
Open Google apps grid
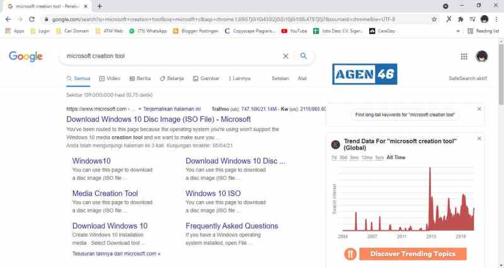464,56
